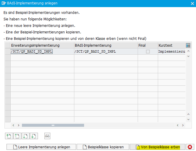Viewport: 196px width, 151px height.
Task: Click the next page navigation icon
Action: point(25,136)
